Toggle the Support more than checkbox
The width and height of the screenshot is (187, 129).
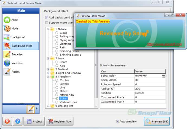coord(47,22)
